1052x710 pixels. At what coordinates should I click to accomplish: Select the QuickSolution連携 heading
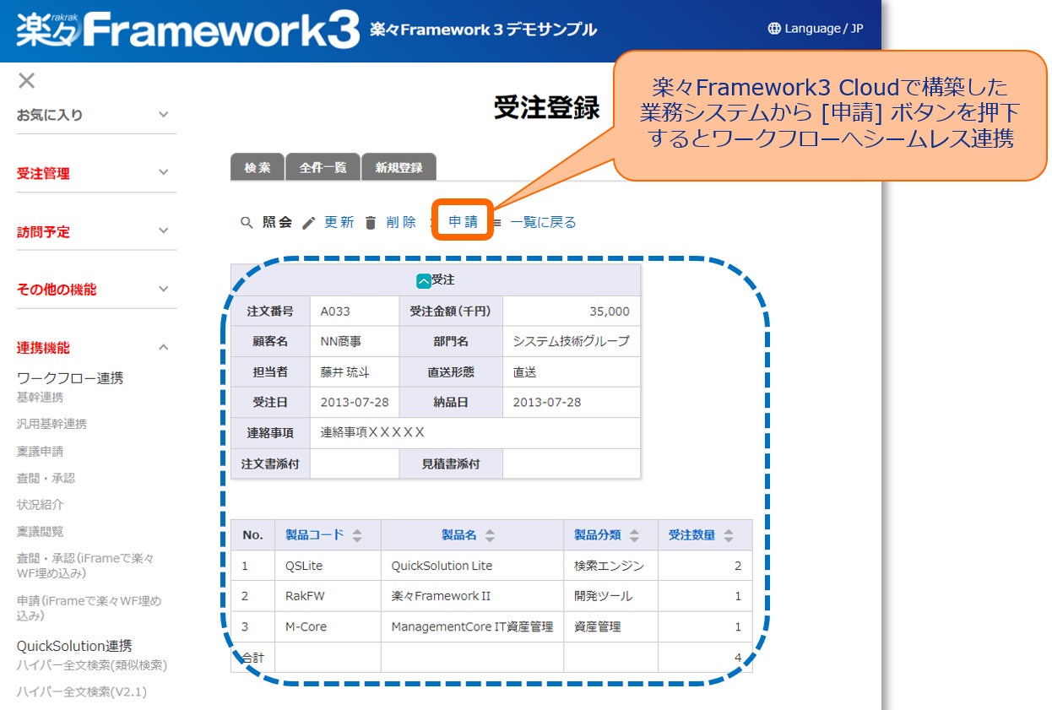pyautogui.click(x=74, y=646)
